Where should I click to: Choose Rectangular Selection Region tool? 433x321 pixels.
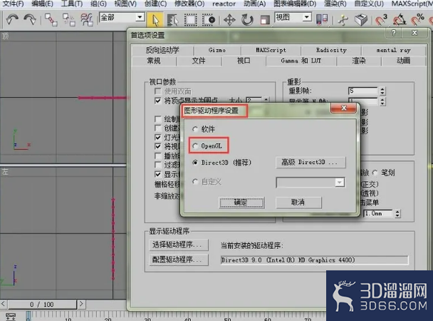tap(190, 20)
